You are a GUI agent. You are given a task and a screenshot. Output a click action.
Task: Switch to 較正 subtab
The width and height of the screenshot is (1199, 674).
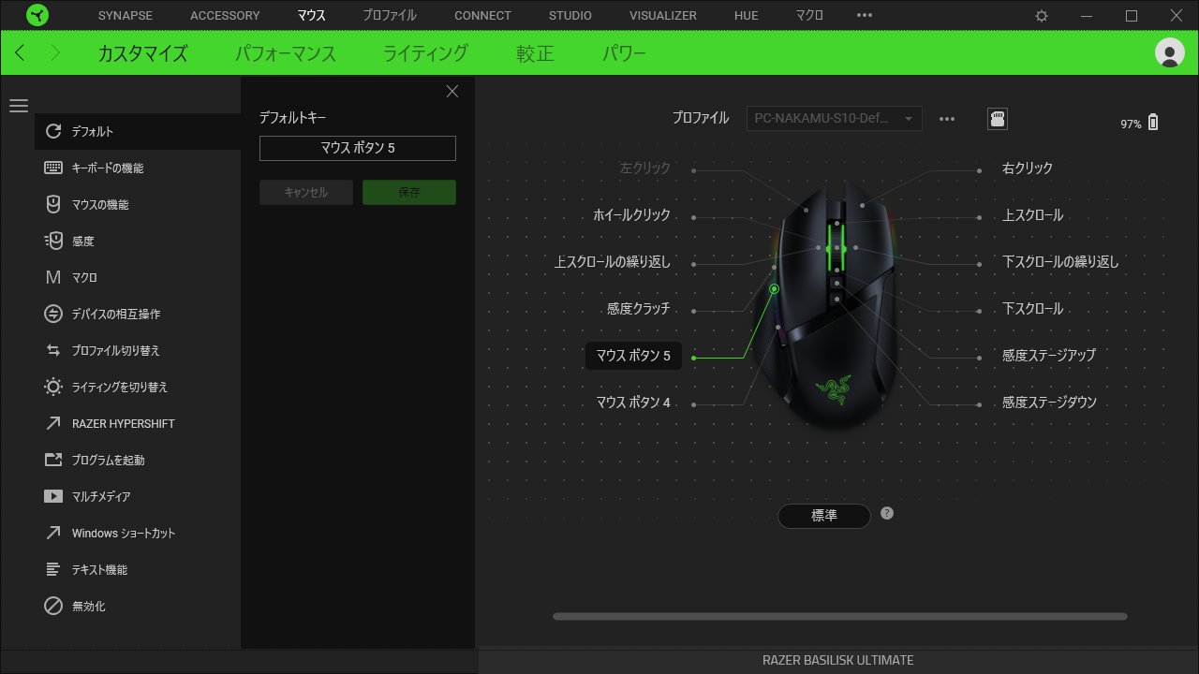click(536, 52)
